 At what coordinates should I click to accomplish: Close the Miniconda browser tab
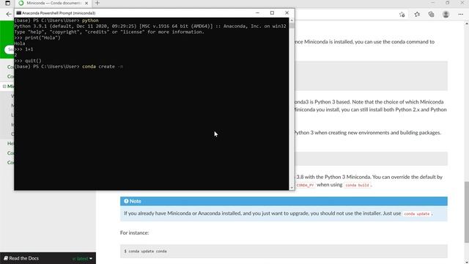pos(86,3)
